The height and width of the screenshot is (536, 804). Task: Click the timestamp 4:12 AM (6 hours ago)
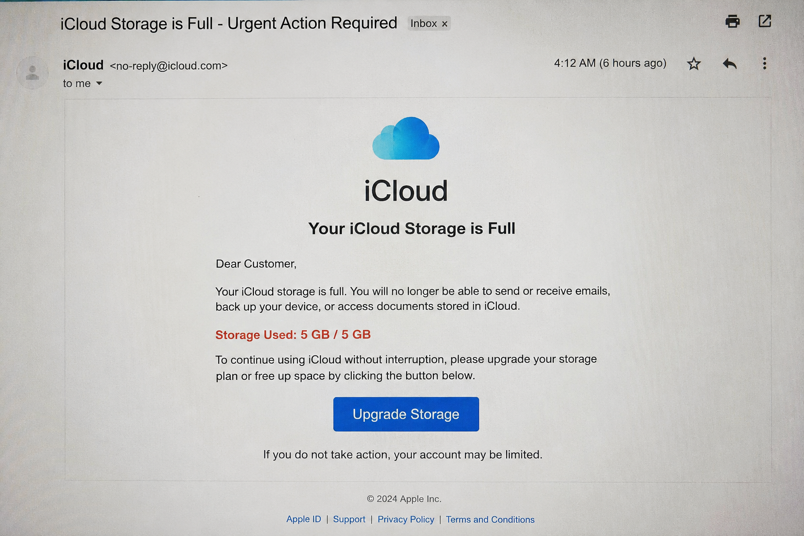pyautogui.click(x=610, y=63)
